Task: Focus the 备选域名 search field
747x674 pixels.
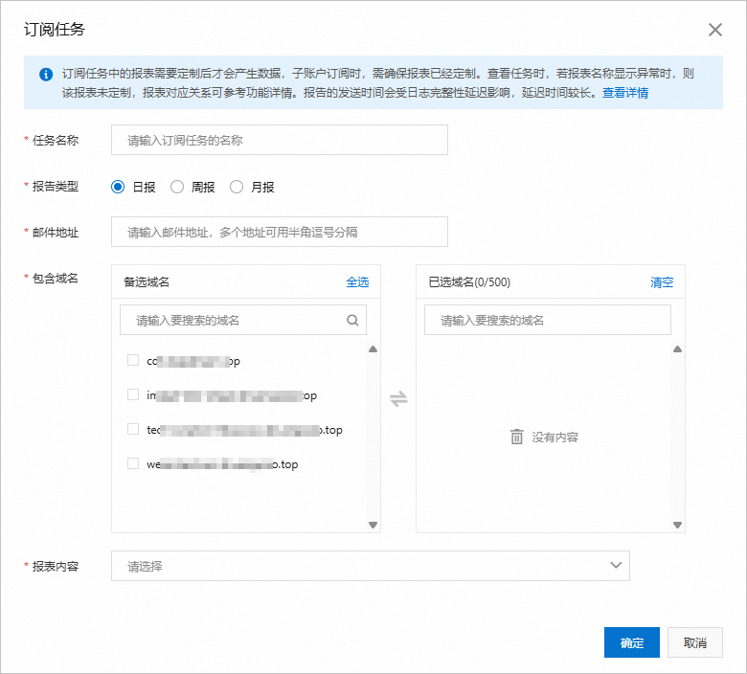Action: pos(243,320)
